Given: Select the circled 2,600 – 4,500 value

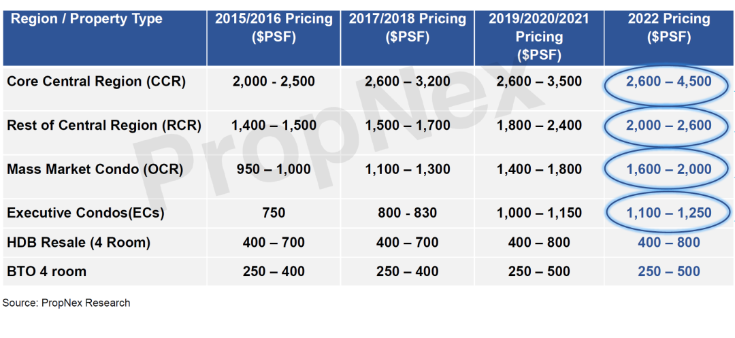Looking at the screenshot, I should pyautogui.click(x=668, y=82).
